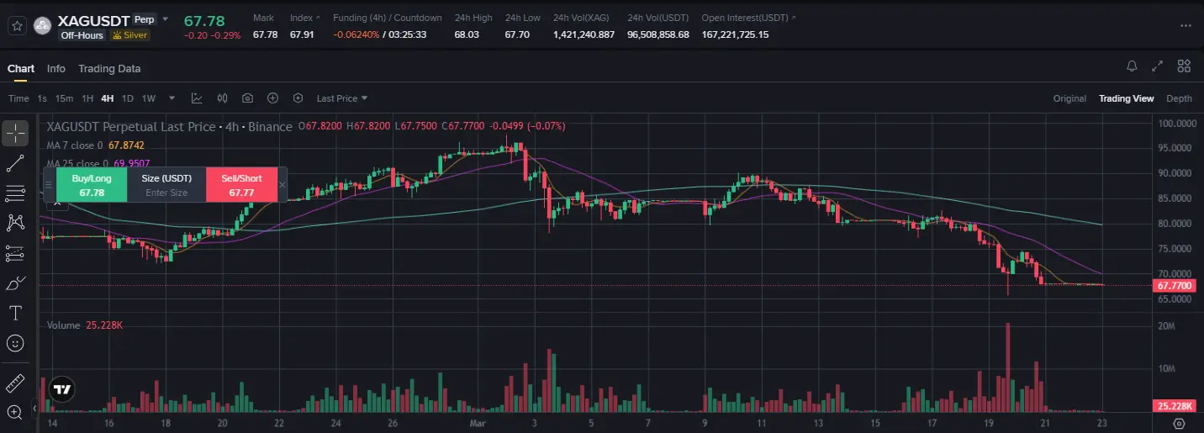The image size is (1204, 433).
Task: Click the Volume 25.228K legend
Action: (x=85, y=325)
